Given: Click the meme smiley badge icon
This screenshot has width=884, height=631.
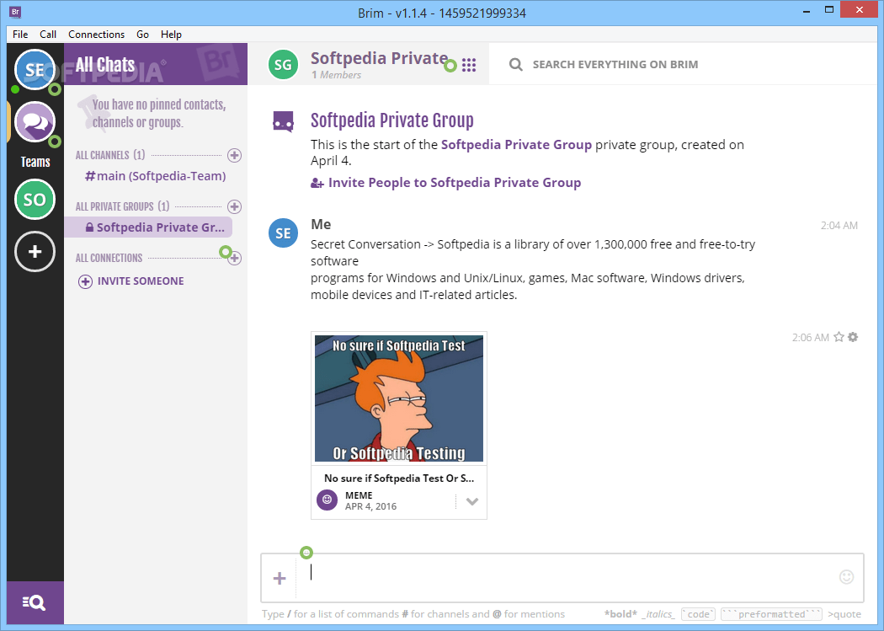Looking at the screenshot, I should tap(327, 500).
